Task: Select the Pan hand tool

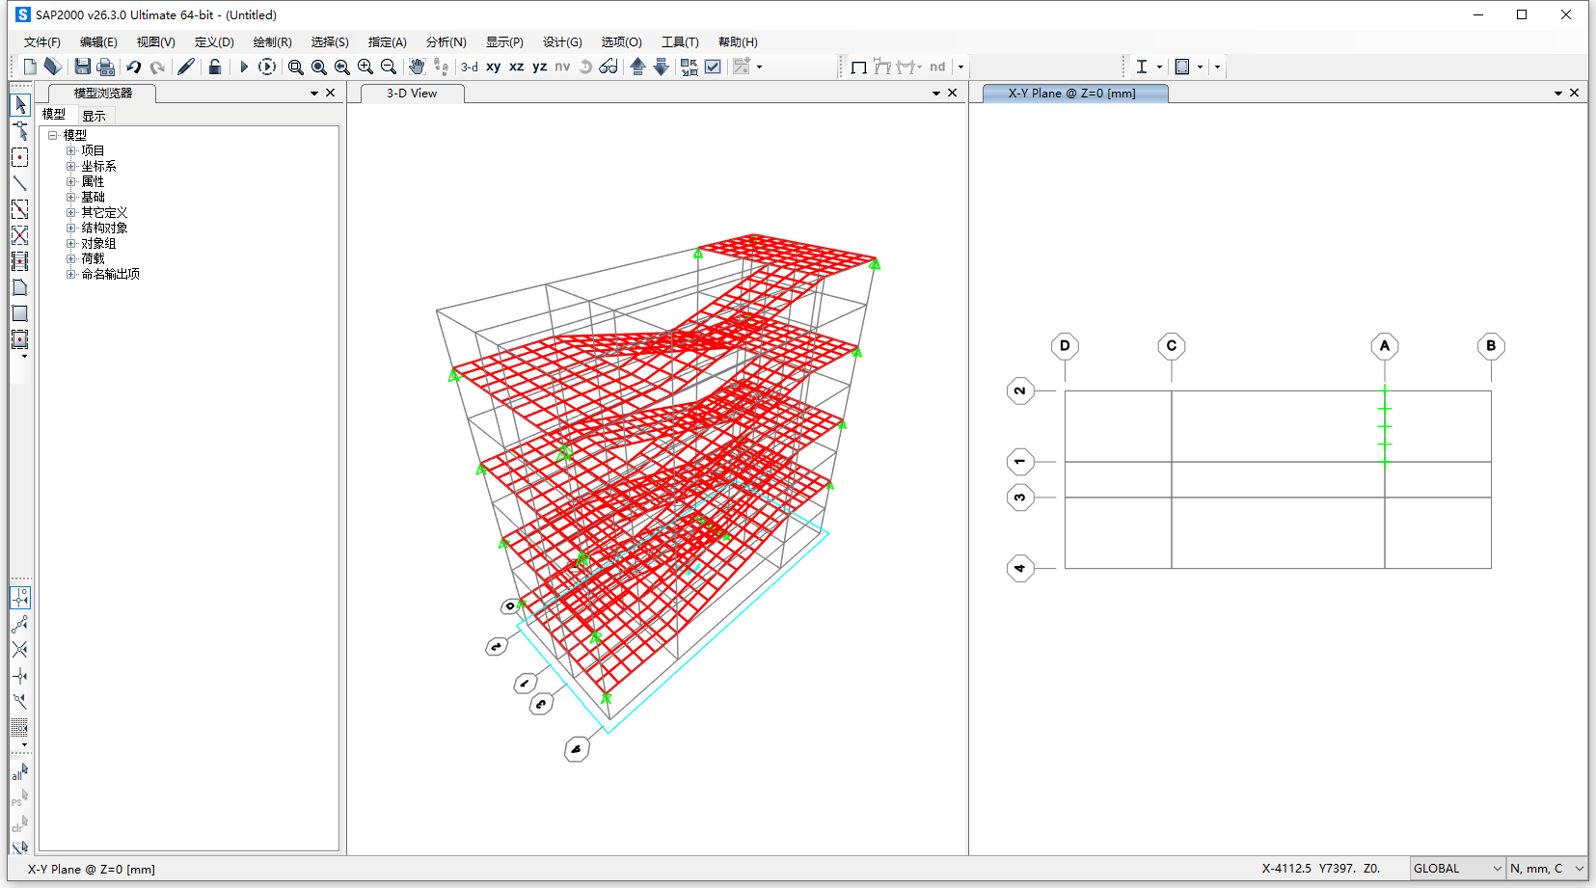Action: [x=417, y=67]
